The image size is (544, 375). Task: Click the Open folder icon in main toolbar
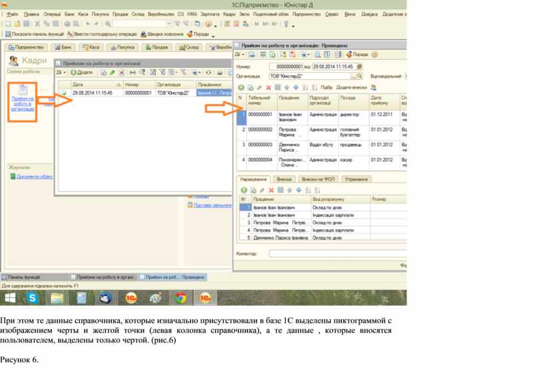point(17,24)
